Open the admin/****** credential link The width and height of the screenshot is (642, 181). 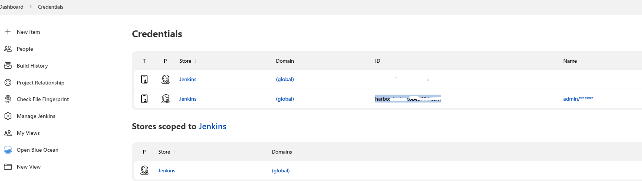coord(578,99)
